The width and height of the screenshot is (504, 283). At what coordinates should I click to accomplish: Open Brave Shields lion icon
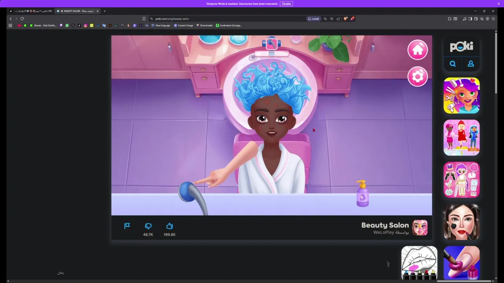[346, 18]
